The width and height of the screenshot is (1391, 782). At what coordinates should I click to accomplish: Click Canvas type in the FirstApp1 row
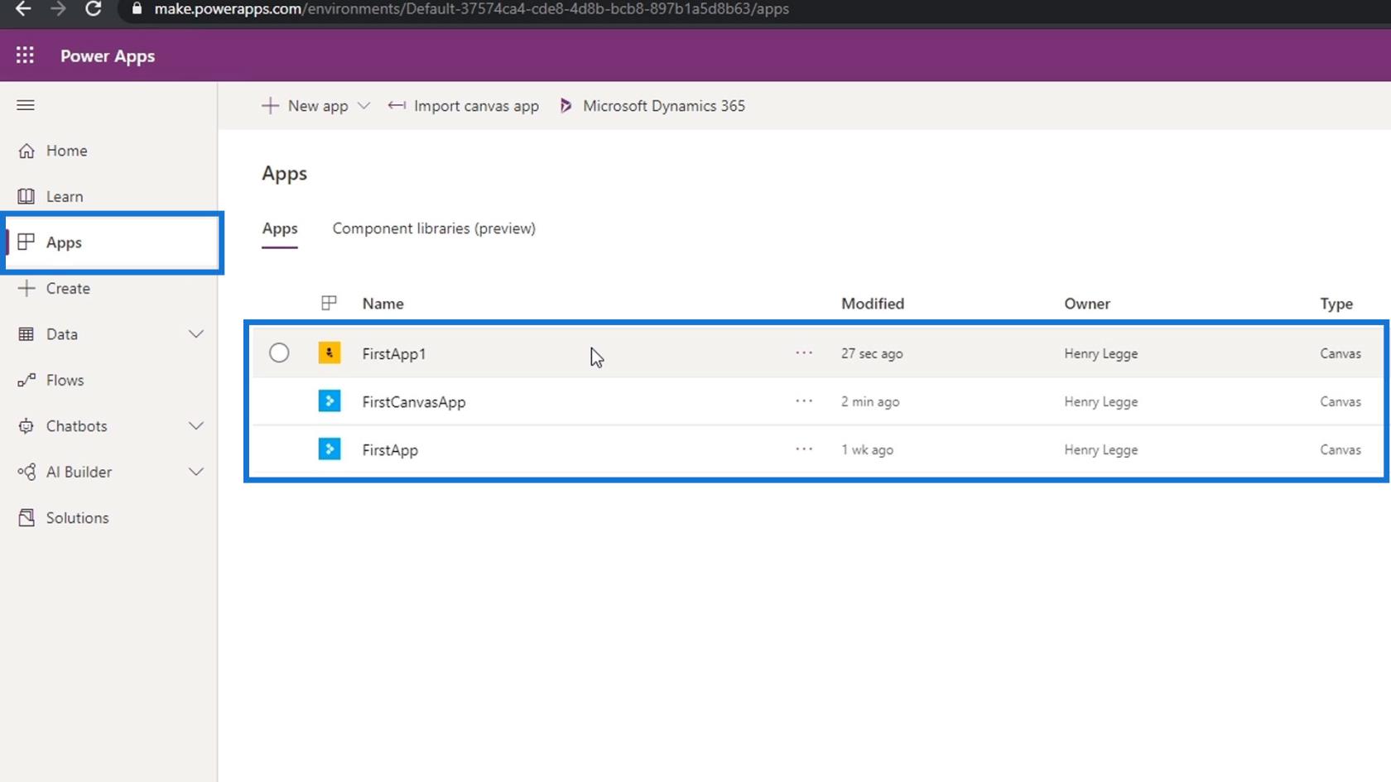[x=1340, y=353]
